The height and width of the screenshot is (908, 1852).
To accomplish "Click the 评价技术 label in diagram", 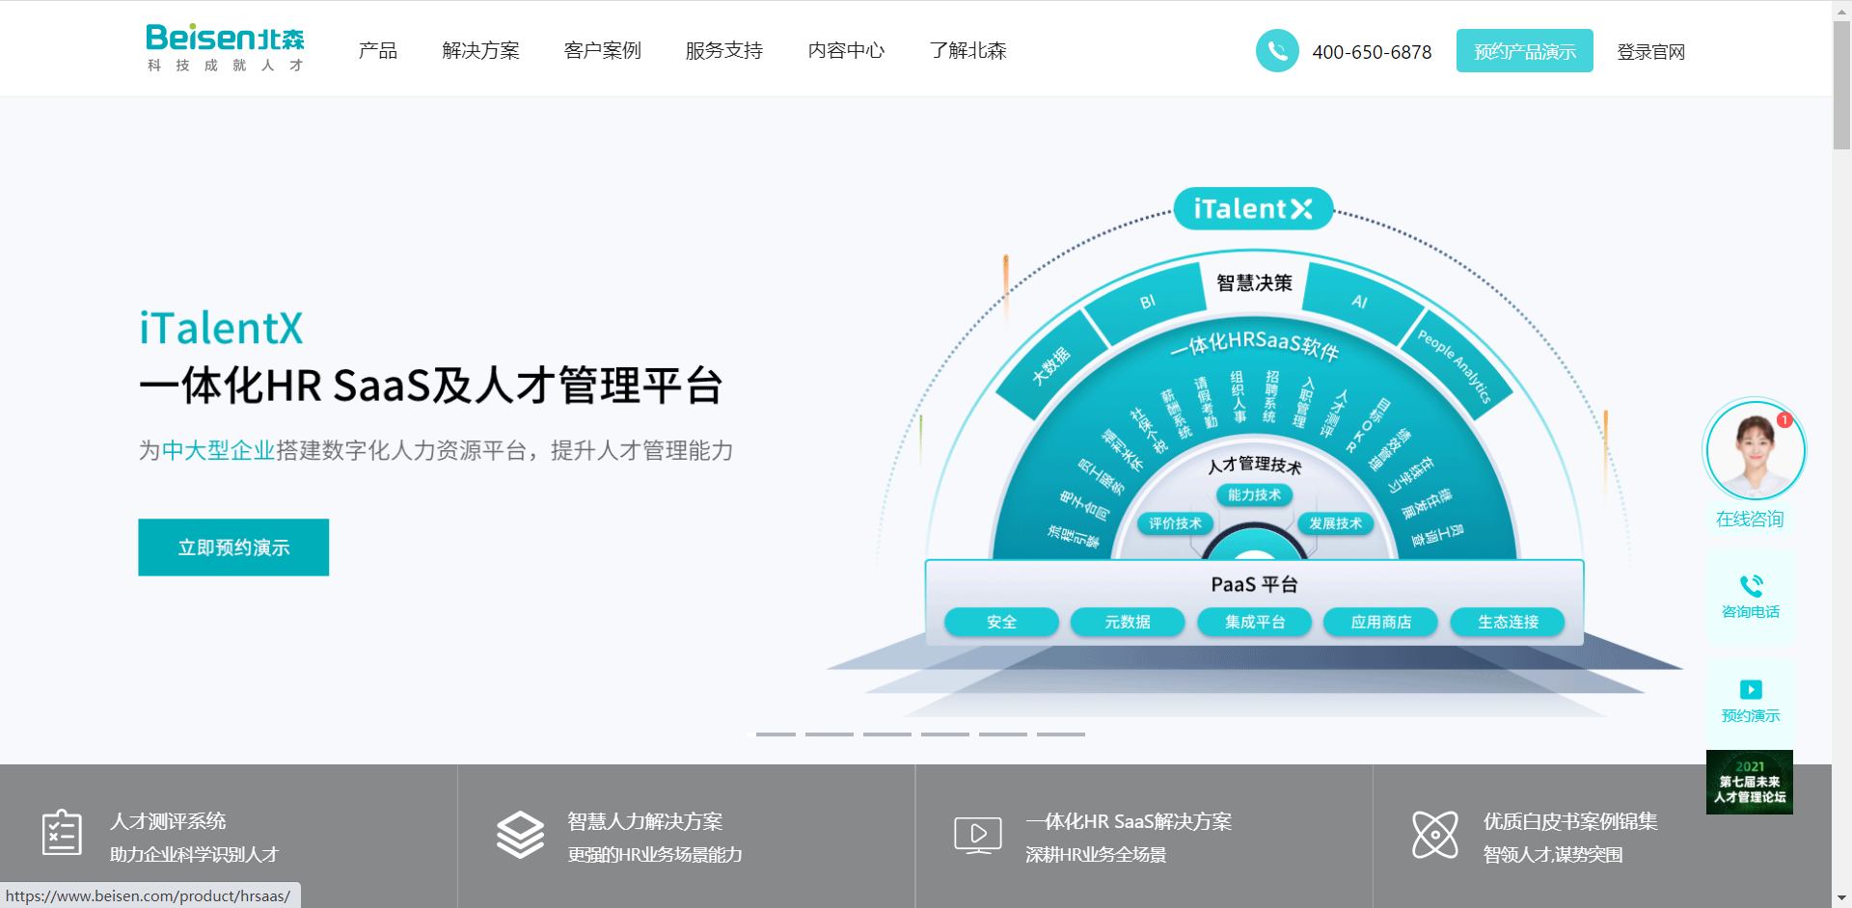I will click(x=1175, y=523).
